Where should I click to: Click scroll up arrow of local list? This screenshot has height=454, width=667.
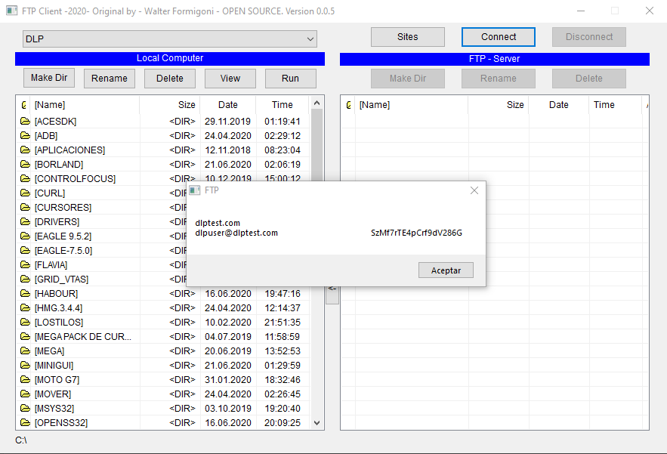coord(317,103)
